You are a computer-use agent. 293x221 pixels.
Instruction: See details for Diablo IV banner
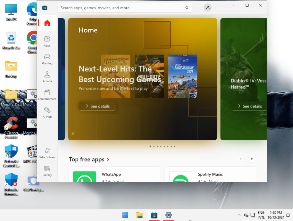click(x=249, y=106)
